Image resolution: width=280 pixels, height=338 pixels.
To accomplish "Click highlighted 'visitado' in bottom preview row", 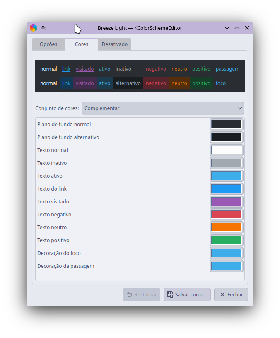I will tap(85, 83).
